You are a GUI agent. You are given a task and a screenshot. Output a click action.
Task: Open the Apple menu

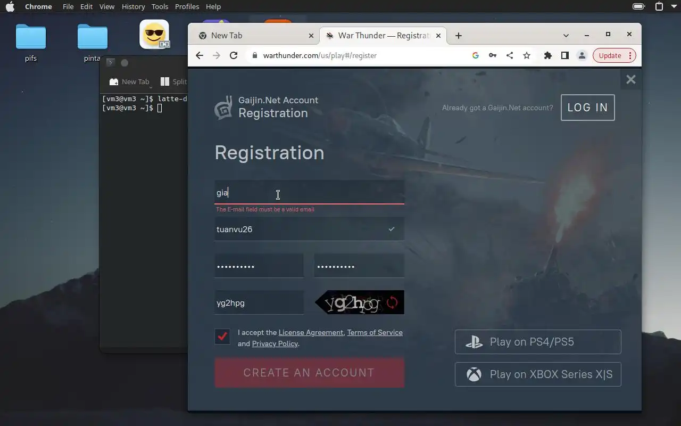pos(10,6)
